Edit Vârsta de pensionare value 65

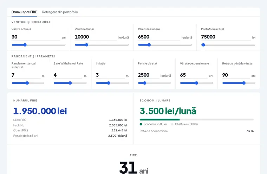click(x=194, y=75)
